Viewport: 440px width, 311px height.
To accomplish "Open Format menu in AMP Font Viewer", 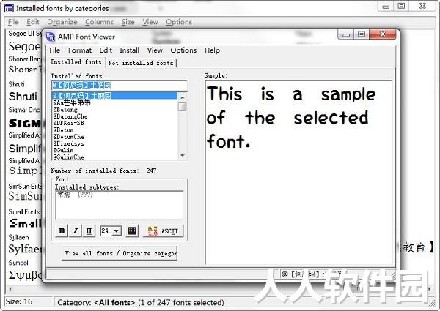I will pos(80,50).
